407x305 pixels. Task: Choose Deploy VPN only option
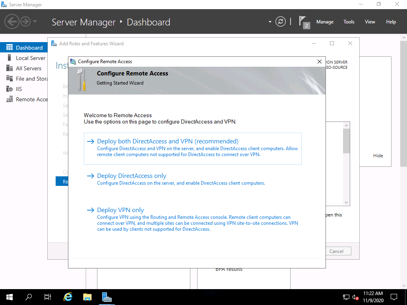120,210
